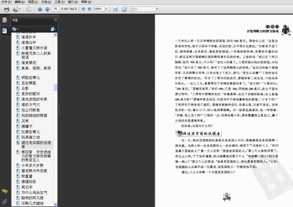
Task: Click the search text field in toolbar
Action: point(141,9)
